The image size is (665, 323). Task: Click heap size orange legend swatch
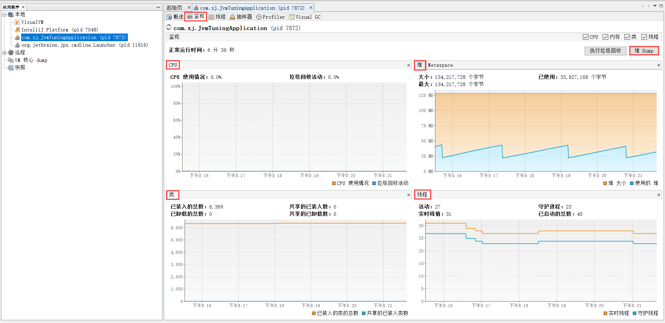click(x=605, y=183)
